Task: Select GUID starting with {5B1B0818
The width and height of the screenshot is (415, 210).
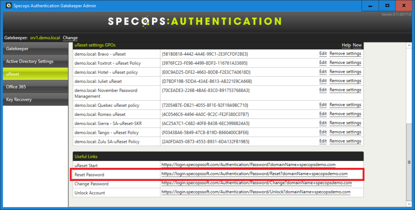Action: (x=205, y=54)
